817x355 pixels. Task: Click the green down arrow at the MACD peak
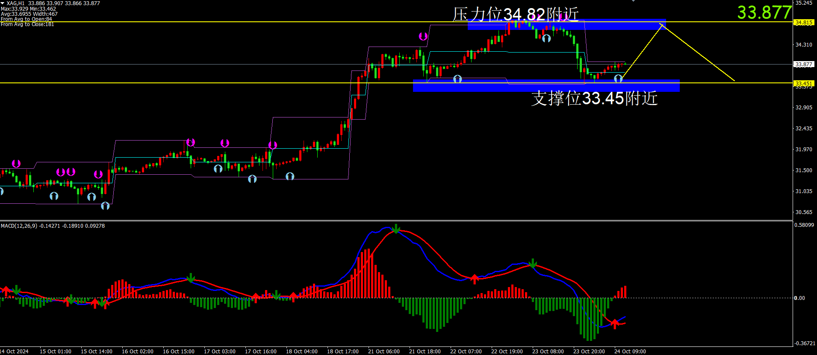click(x=396, y=229)
